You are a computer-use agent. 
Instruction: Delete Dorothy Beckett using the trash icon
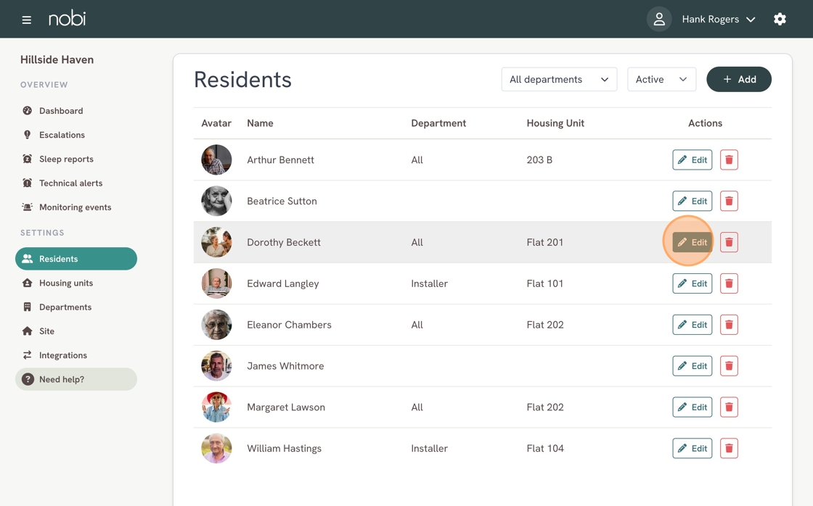coord(729,243)
